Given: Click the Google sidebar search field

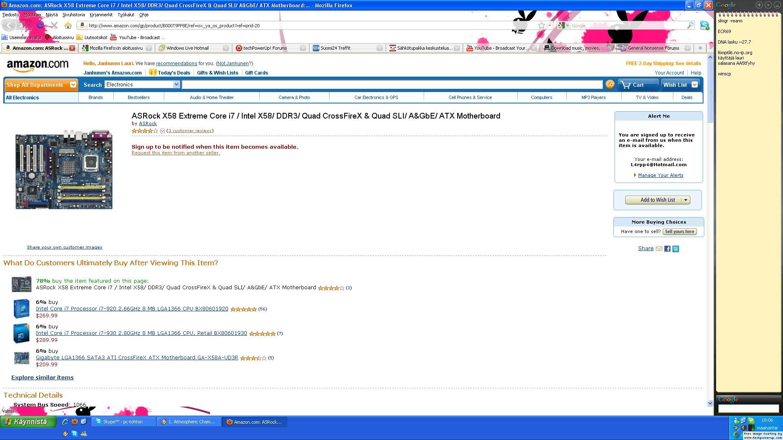Looking at the screenshot, I should [x=748, y=408].
